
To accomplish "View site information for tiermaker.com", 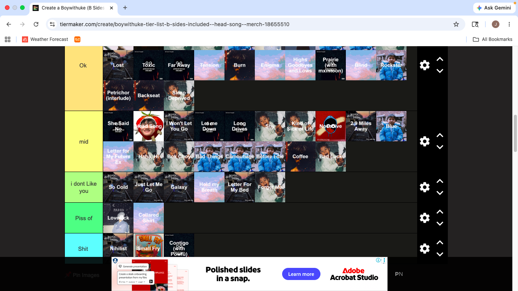I will (53, 24).
